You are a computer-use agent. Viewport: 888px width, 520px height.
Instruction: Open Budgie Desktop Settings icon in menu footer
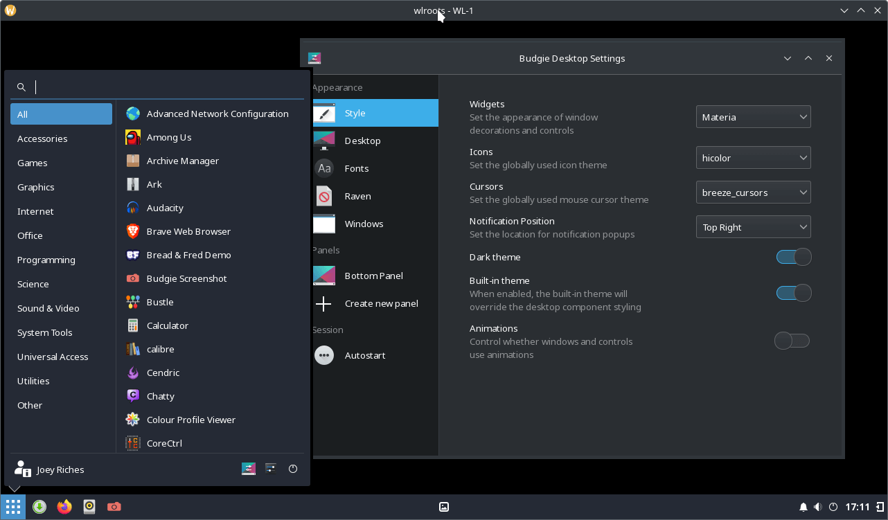(249, 469)
